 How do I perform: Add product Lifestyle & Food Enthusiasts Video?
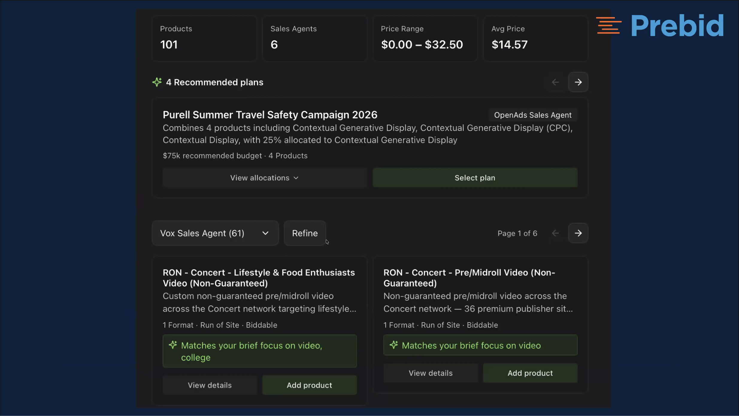(309, 385)
